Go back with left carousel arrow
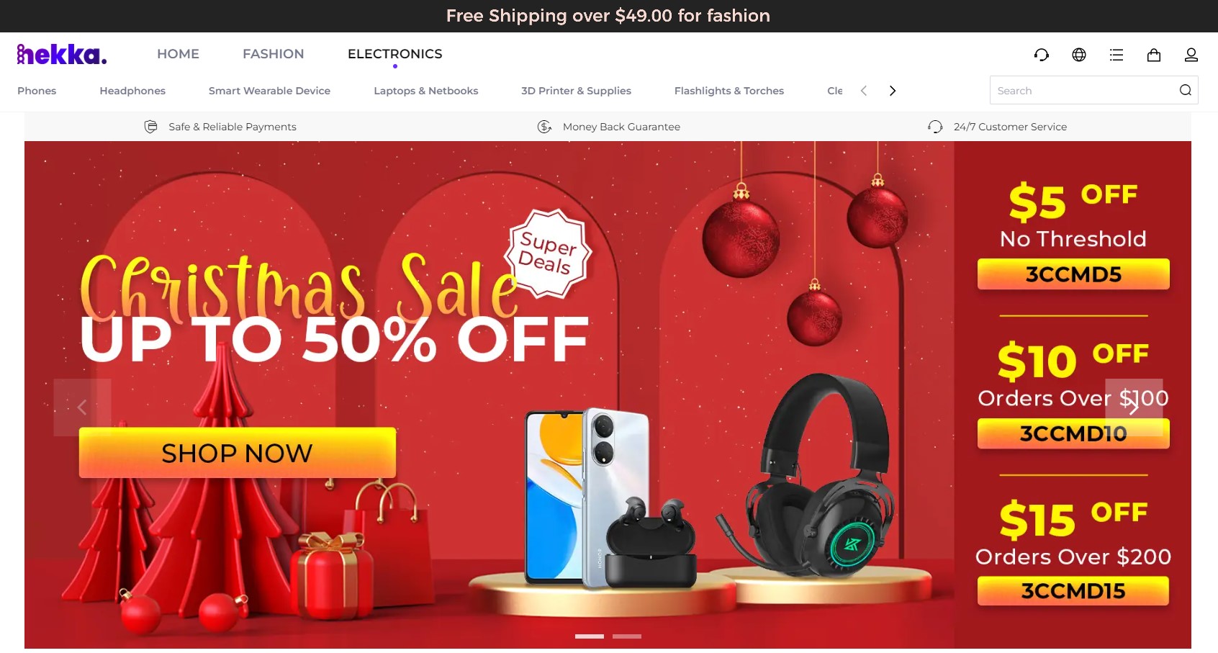The height and width of the screenshot is (653, 1218). [x=82, y=407]
